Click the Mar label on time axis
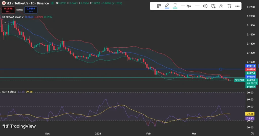 [x=194, y=133]
